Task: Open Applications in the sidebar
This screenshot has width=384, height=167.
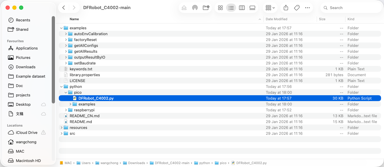Action: point(27,48)
